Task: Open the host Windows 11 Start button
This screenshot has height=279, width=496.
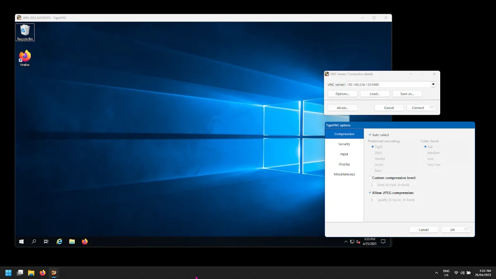Action: click(x=8, y=273)
